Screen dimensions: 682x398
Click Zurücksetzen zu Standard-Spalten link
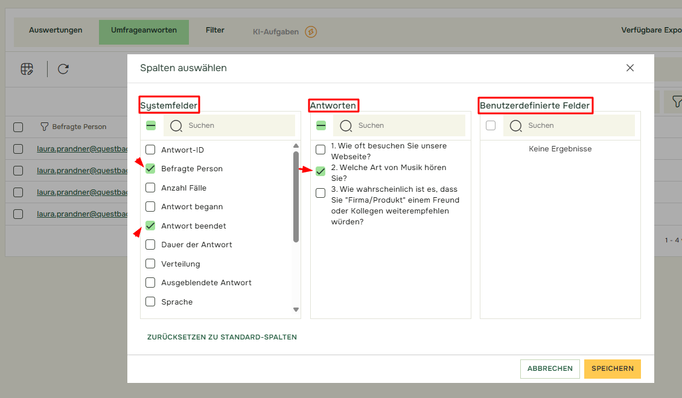pos(222,337)
